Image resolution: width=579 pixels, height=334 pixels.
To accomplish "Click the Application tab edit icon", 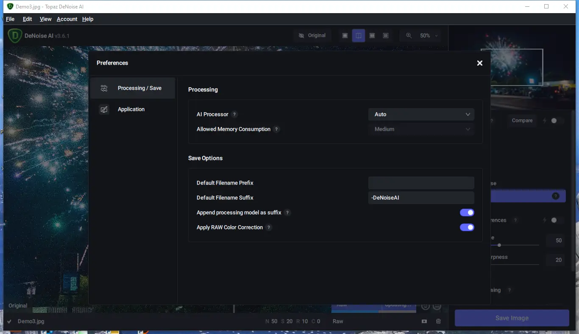I will pyautogui.click(x=104, y=109).
